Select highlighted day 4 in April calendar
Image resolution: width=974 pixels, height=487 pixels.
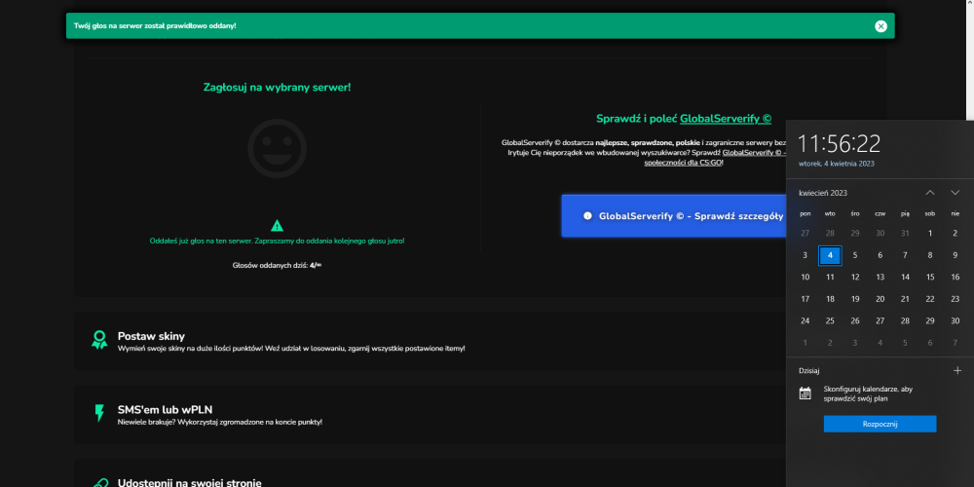(x=830, y=255)
